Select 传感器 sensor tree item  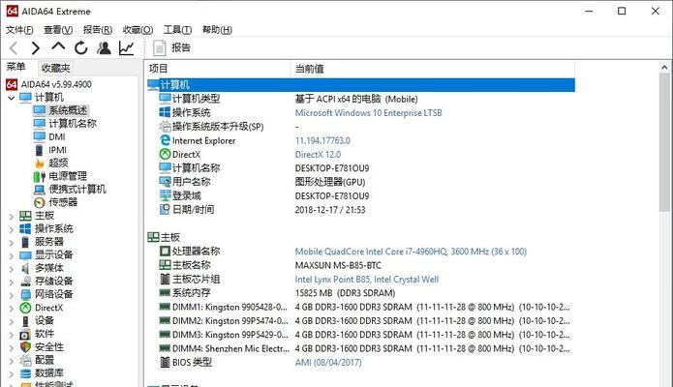coord(63,202)
